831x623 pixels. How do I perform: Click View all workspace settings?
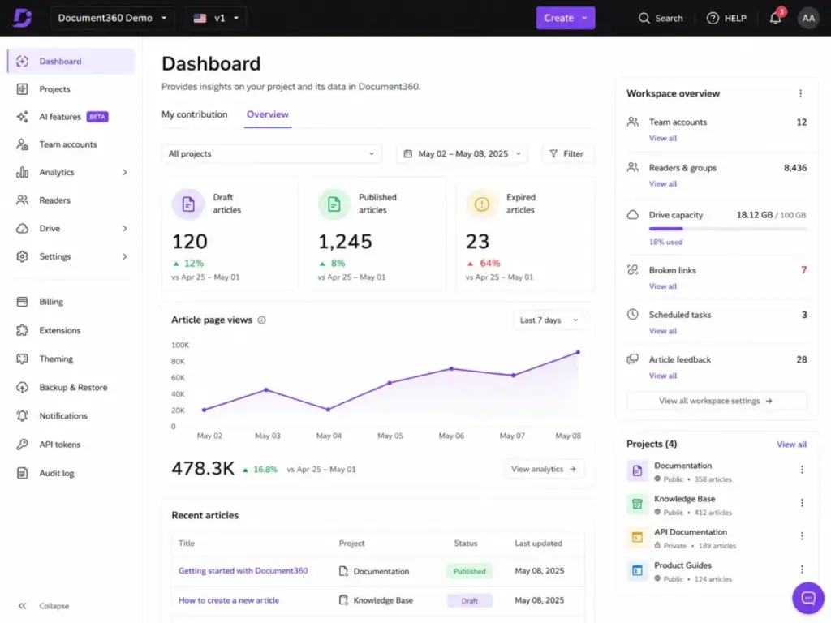click(x=716, y=401)
